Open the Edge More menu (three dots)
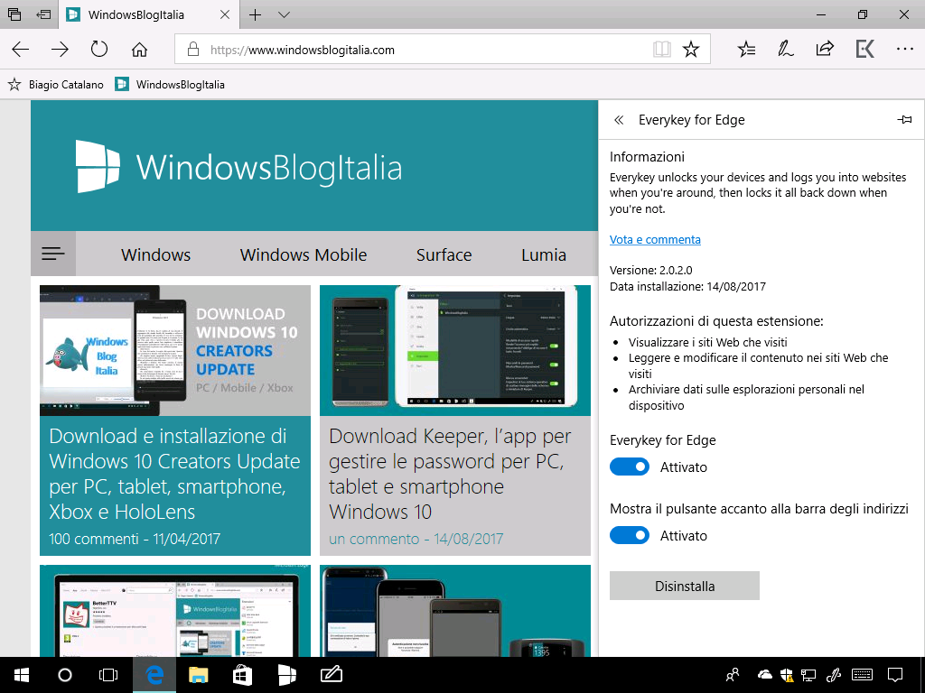Viewport: 925px width, 693px height. click(x=904, y=49)
